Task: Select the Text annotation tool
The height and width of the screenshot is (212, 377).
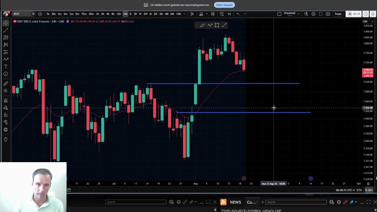Action: [6, 67]
